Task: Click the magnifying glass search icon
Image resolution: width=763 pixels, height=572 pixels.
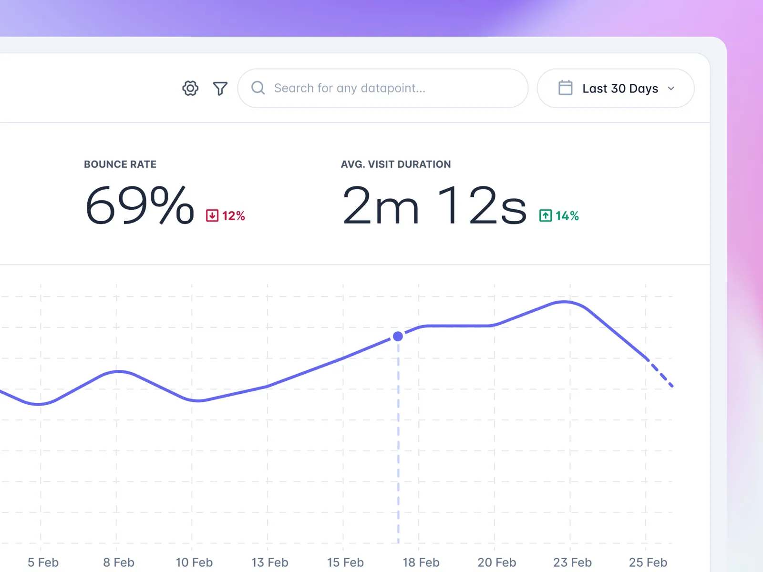Action: [x=258, y=88]
